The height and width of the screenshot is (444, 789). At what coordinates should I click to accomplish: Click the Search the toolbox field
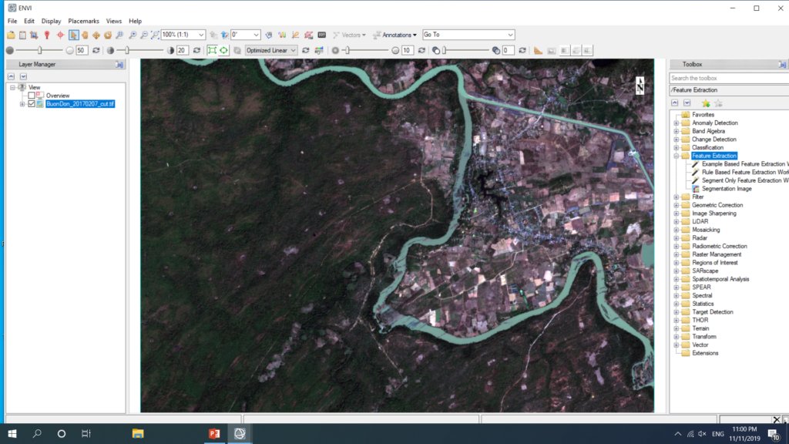click(x=726, y=78)
